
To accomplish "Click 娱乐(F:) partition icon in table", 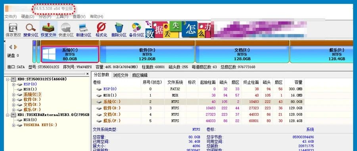I will tap(99, 121).
